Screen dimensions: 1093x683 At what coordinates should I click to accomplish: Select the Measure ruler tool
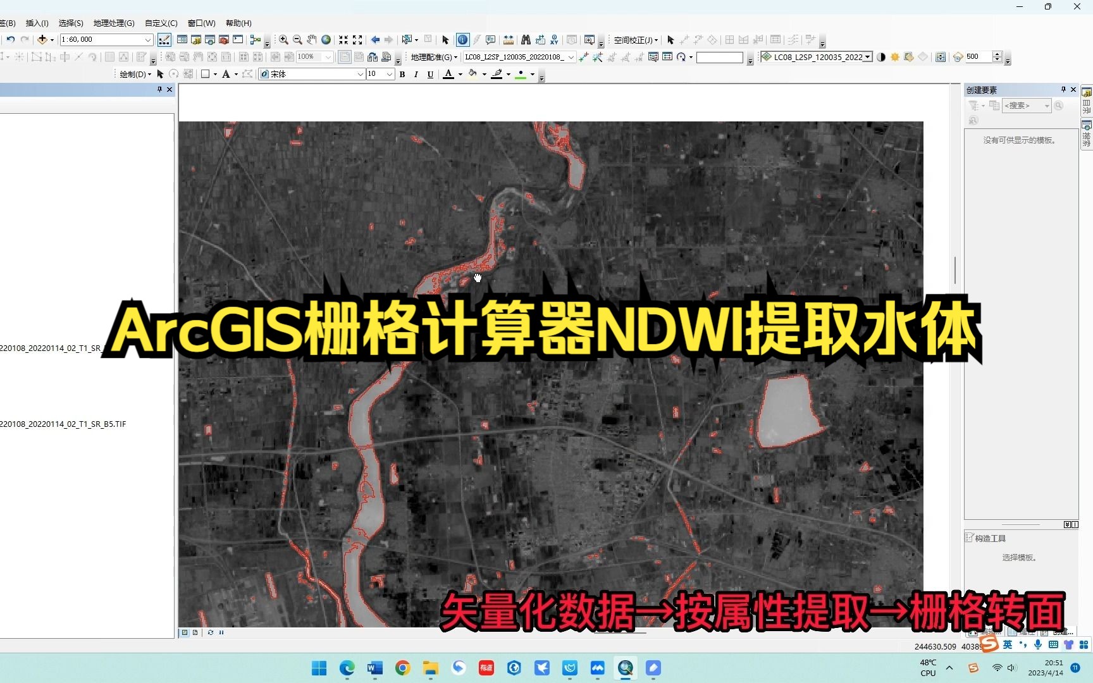(509, 40)
